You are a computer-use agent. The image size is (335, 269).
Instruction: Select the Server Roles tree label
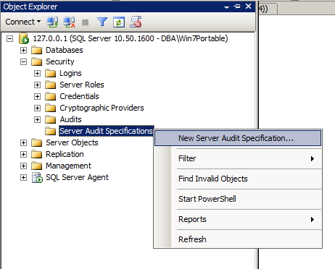point(82,85)
